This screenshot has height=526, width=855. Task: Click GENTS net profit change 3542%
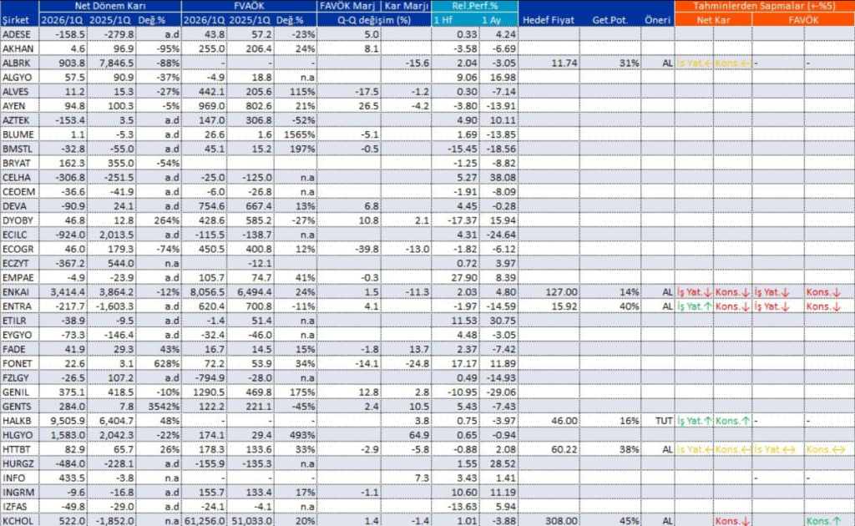[164, 407]
